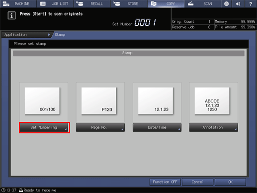Turn off stamp with Function OFF
The width and height of the screenshot is (257, 193).
click(x=165, y=182)
